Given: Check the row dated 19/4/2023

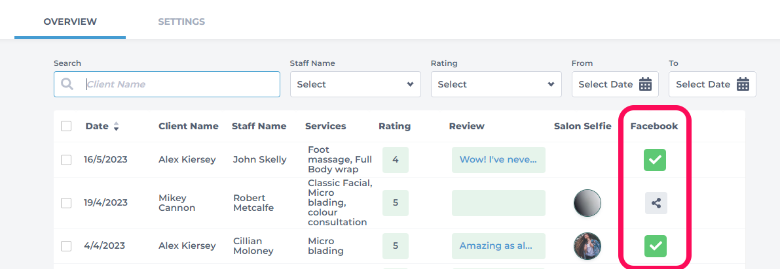Looking at the screenshot, I should [66, 203].
